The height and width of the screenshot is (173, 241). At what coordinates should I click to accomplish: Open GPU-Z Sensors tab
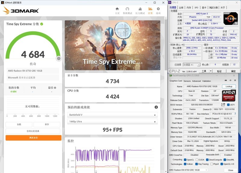point(187,81)
